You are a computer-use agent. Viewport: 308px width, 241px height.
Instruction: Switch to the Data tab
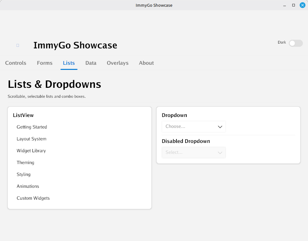(x=91, y=63)
